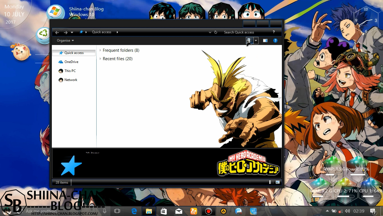The image size is (383, 216).
Task: Toggle the preview pane
Action: point(265,40)
